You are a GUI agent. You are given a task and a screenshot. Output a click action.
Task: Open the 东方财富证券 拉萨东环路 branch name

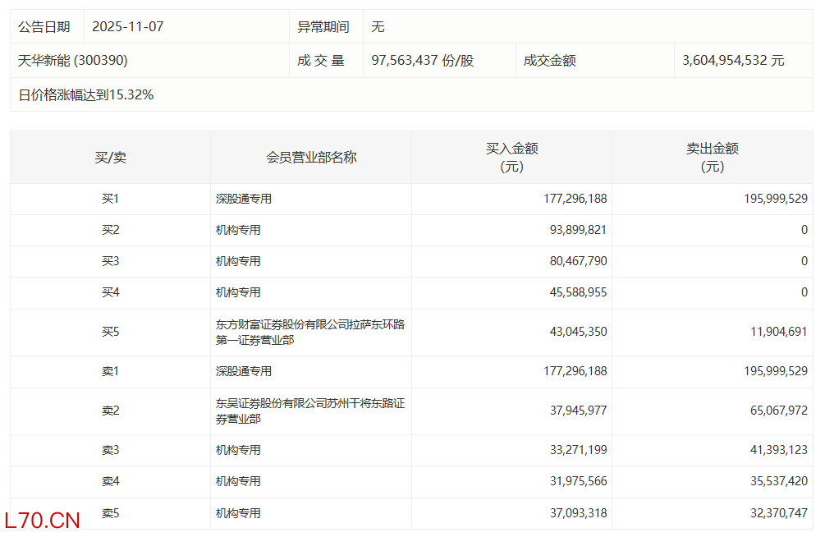pos(309,333)
